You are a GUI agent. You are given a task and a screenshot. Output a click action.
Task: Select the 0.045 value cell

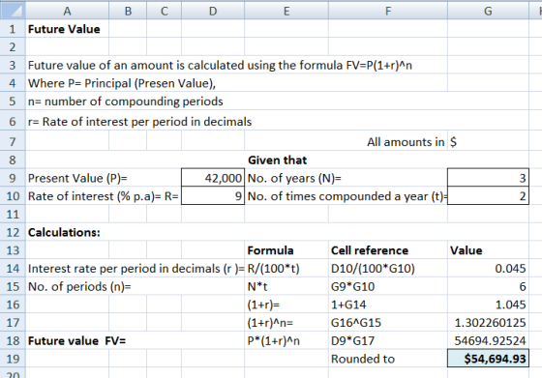488,268
